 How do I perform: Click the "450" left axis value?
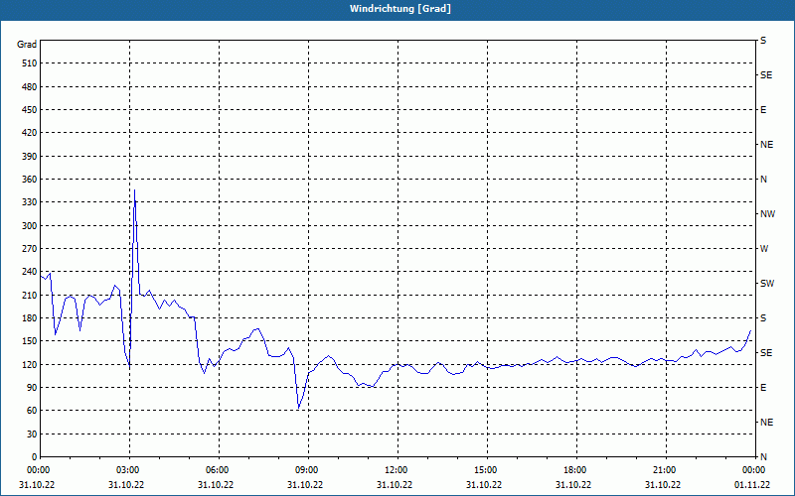30,110
